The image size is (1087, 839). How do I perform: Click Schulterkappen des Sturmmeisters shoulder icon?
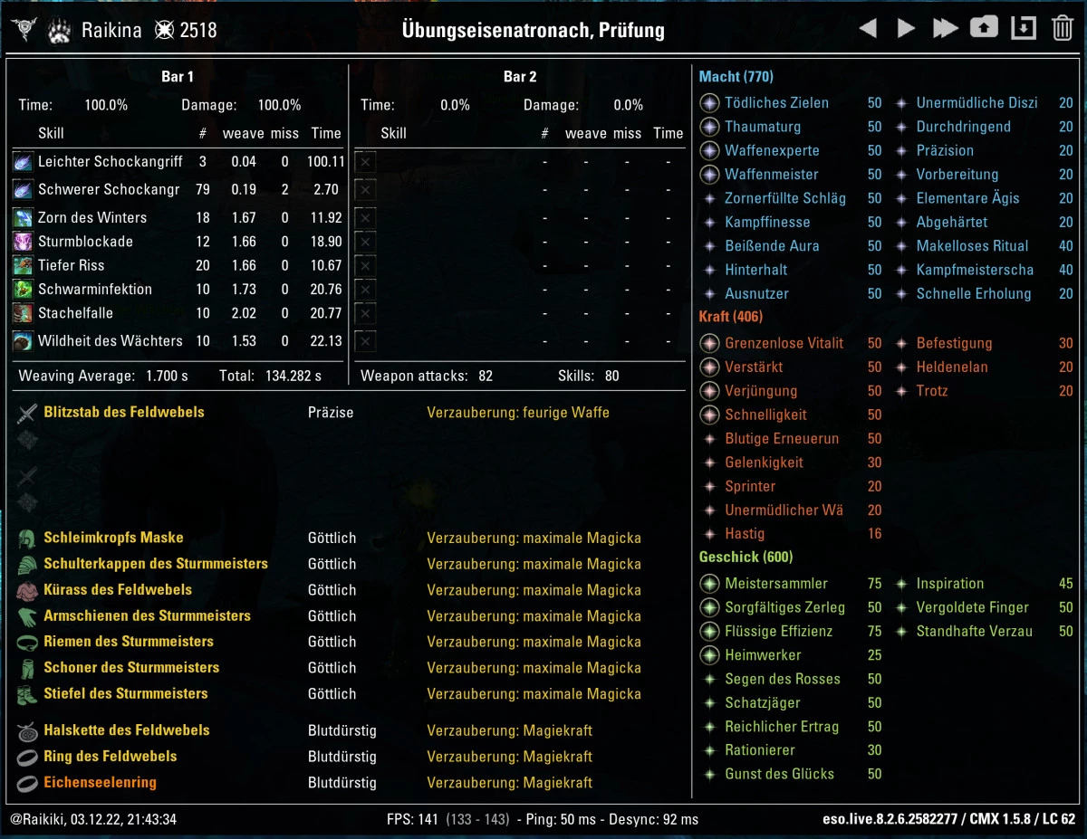(x=27, y=565)
